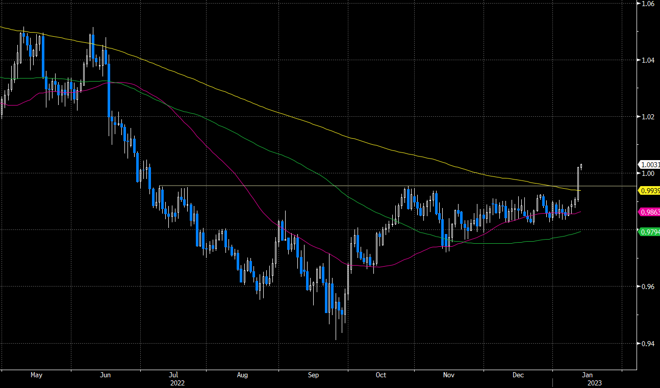Viewport: 660px width, 388px height.
Task: Click the 1.06 price axis label
Action: tap(648, 4)
